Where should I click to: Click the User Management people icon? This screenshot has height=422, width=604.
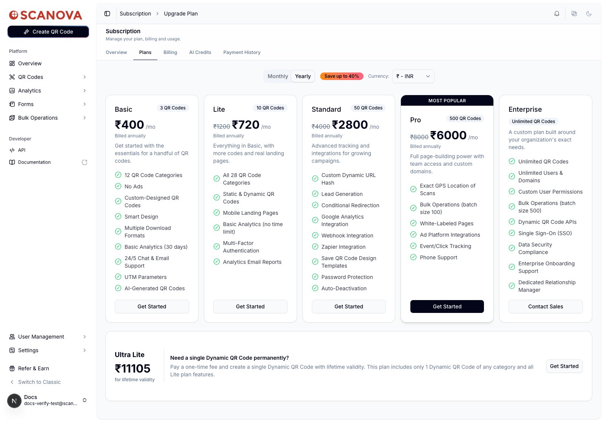click(x=12, y=337)
